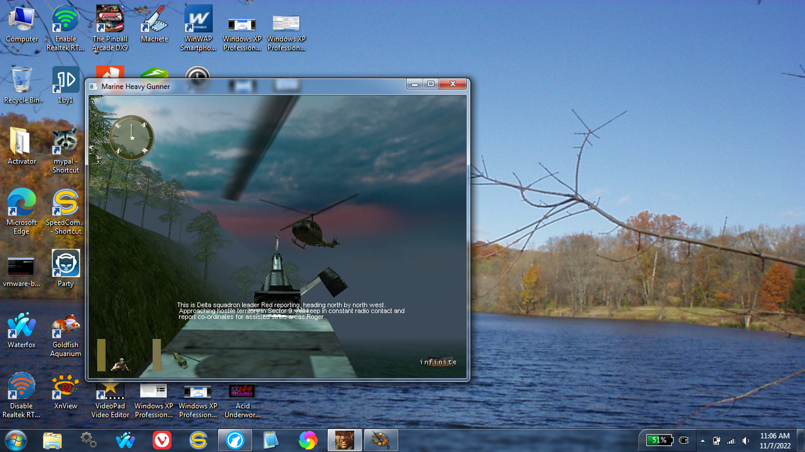The width and height of the screenshot is (805, 452).
Task: Click the wireless signal bars tray icon
Action: point(731,440)
